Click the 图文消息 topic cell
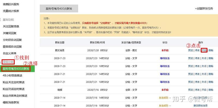Viewport: 218px width, 108px height. click(x=60, y=50)
